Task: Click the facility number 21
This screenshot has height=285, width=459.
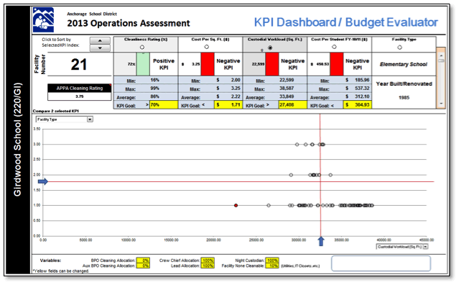Action: tap(79, 64)
